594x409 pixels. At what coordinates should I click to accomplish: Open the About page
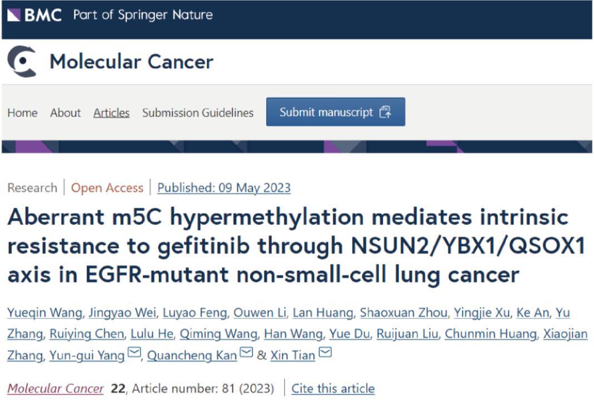[x=65, y=113]
